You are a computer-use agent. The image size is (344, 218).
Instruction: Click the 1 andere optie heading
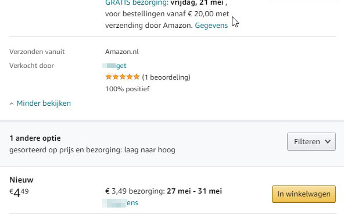pyautogui.click(x=35, y=138)
